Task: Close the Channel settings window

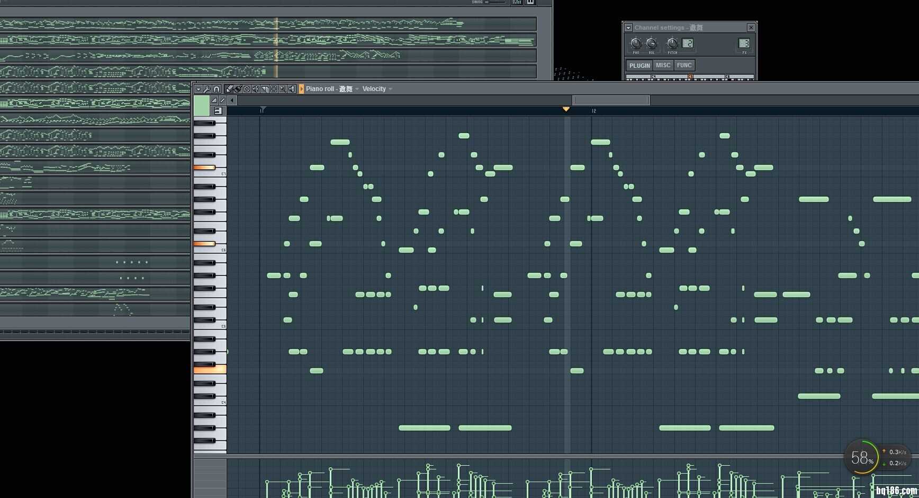Action: tap(751, 28)
